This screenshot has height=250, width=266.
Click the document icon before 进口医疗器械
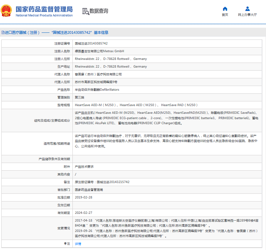[x=3, y=32]
